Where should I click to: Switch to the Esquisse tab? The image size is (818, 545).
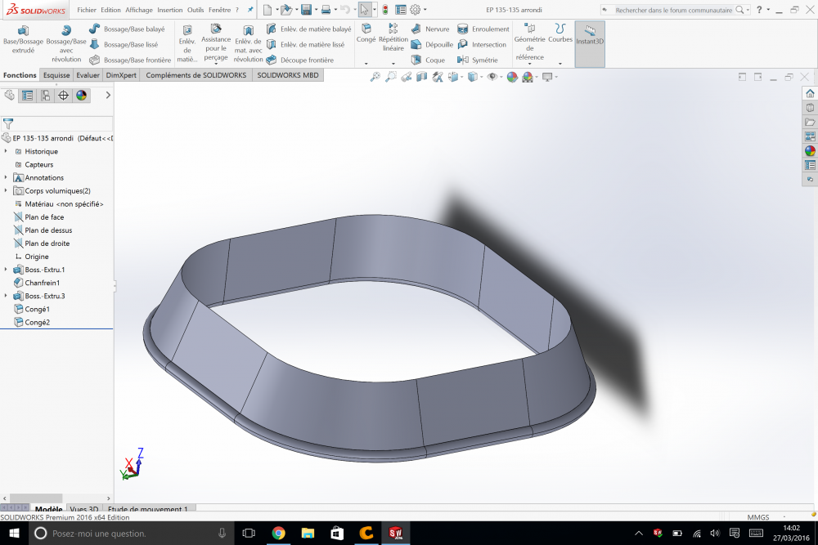tap(56, 75)
